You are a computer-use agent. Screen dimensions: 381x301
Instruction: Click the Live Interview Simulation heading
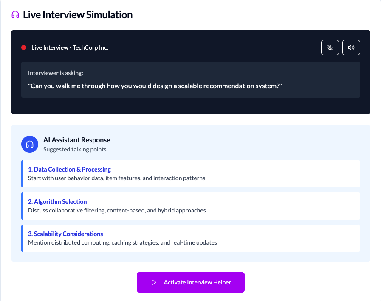78,15
